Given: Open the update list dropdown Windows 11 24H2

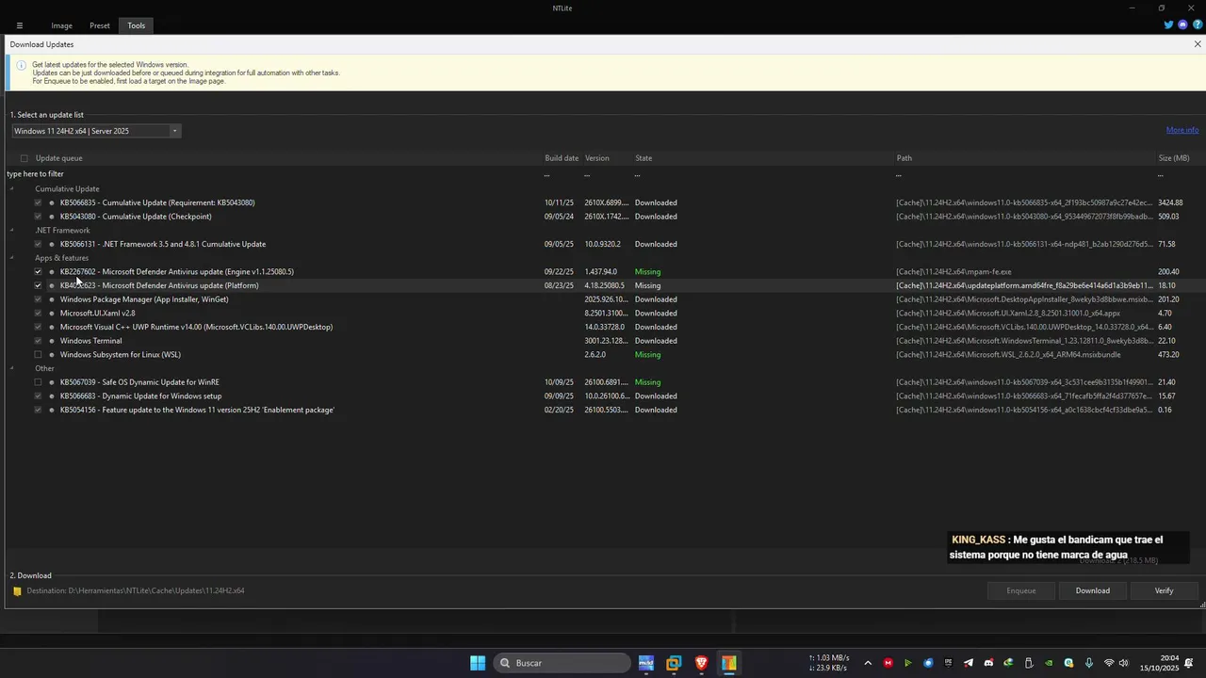Looking at the screenshot, I should (x=96, y=131).
